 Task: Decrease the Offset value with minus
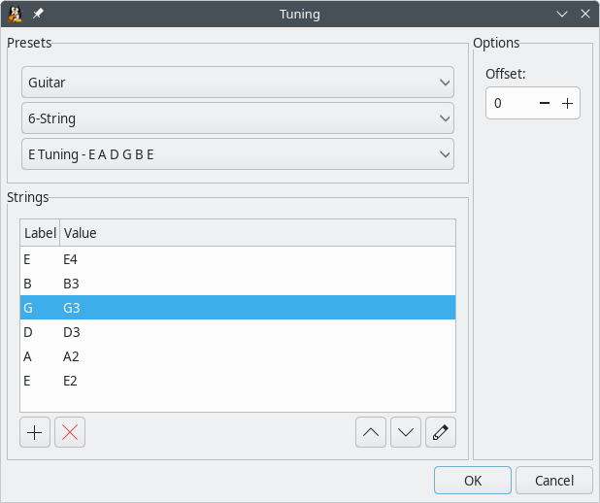pos(545,103)
